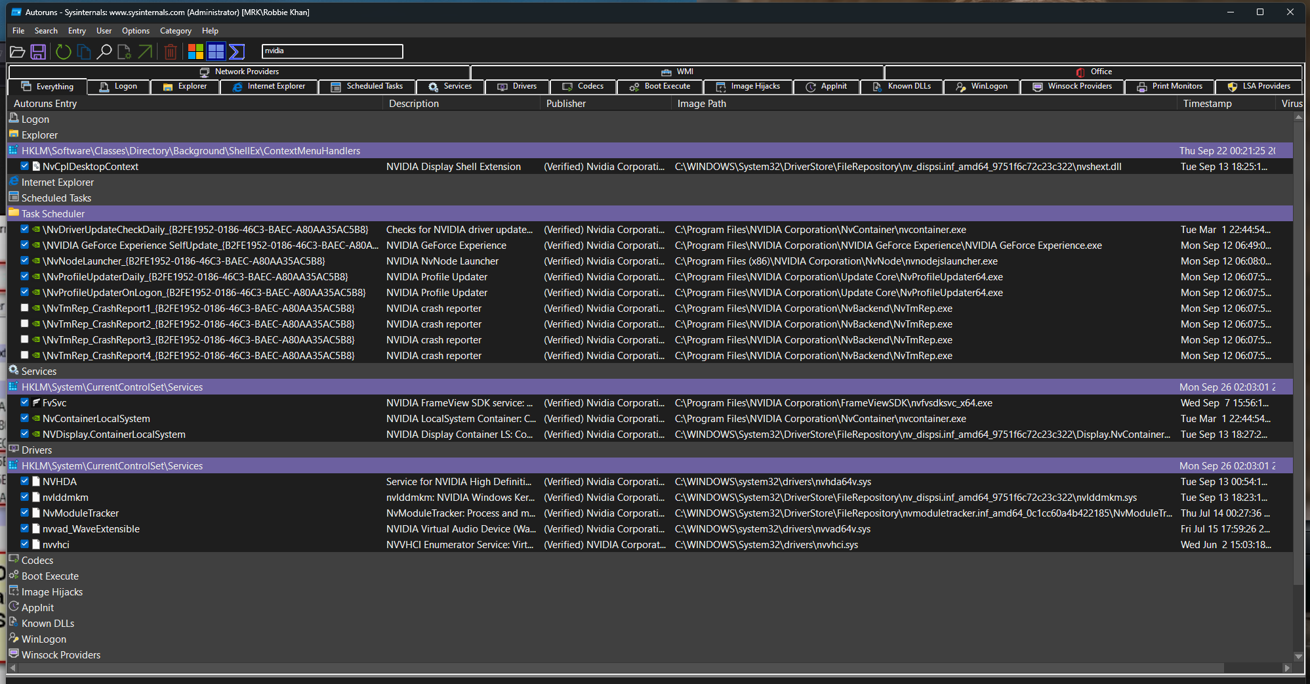
Task: Sort by the Autoruns Entry column header
Action: [x=195, y=104]
